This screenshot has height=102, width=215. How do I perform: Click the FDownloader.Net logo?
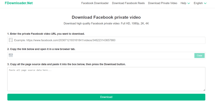tap(19, 3)
